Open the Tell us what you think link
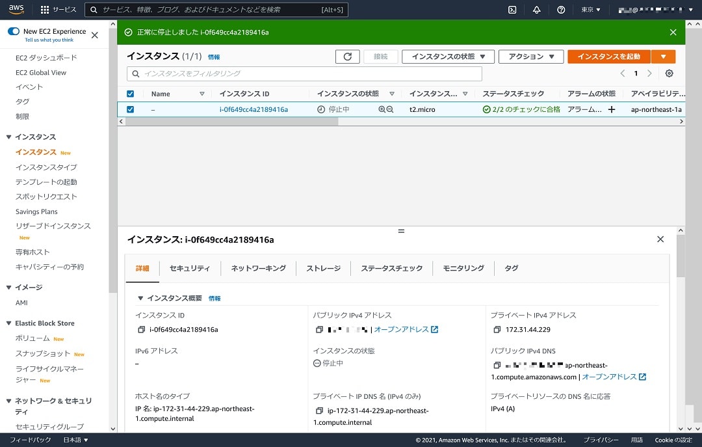 click(49, 40)
